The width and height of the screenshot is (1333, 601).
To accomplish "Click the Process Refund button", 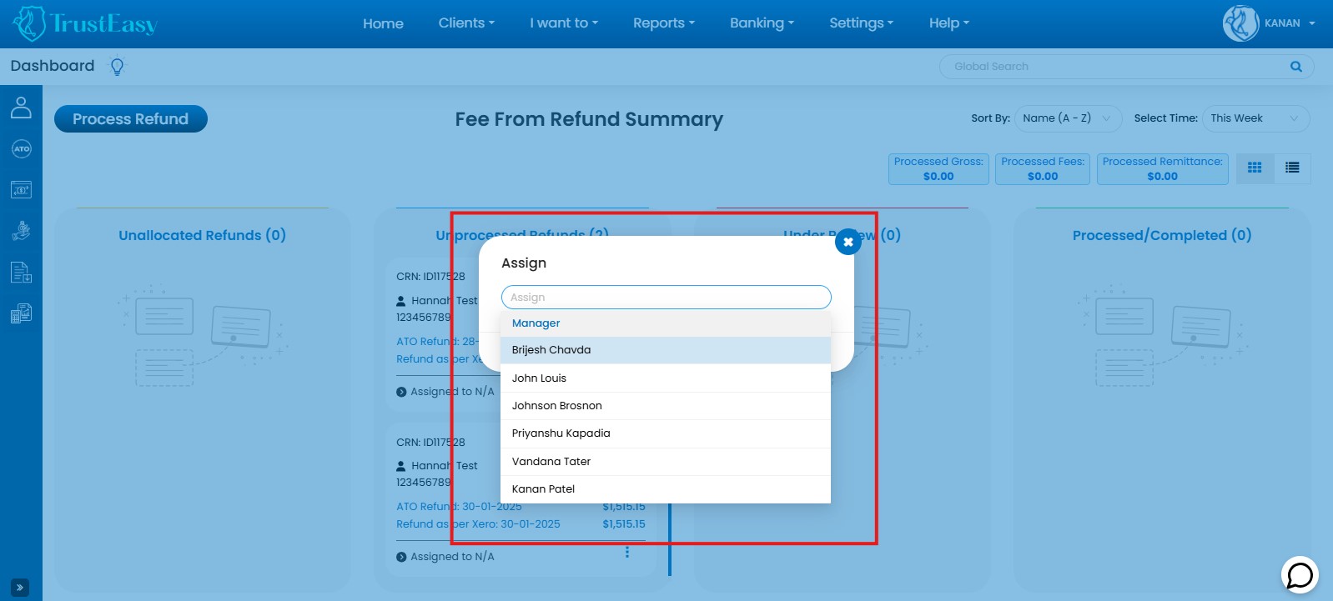I will coord(130,119).
